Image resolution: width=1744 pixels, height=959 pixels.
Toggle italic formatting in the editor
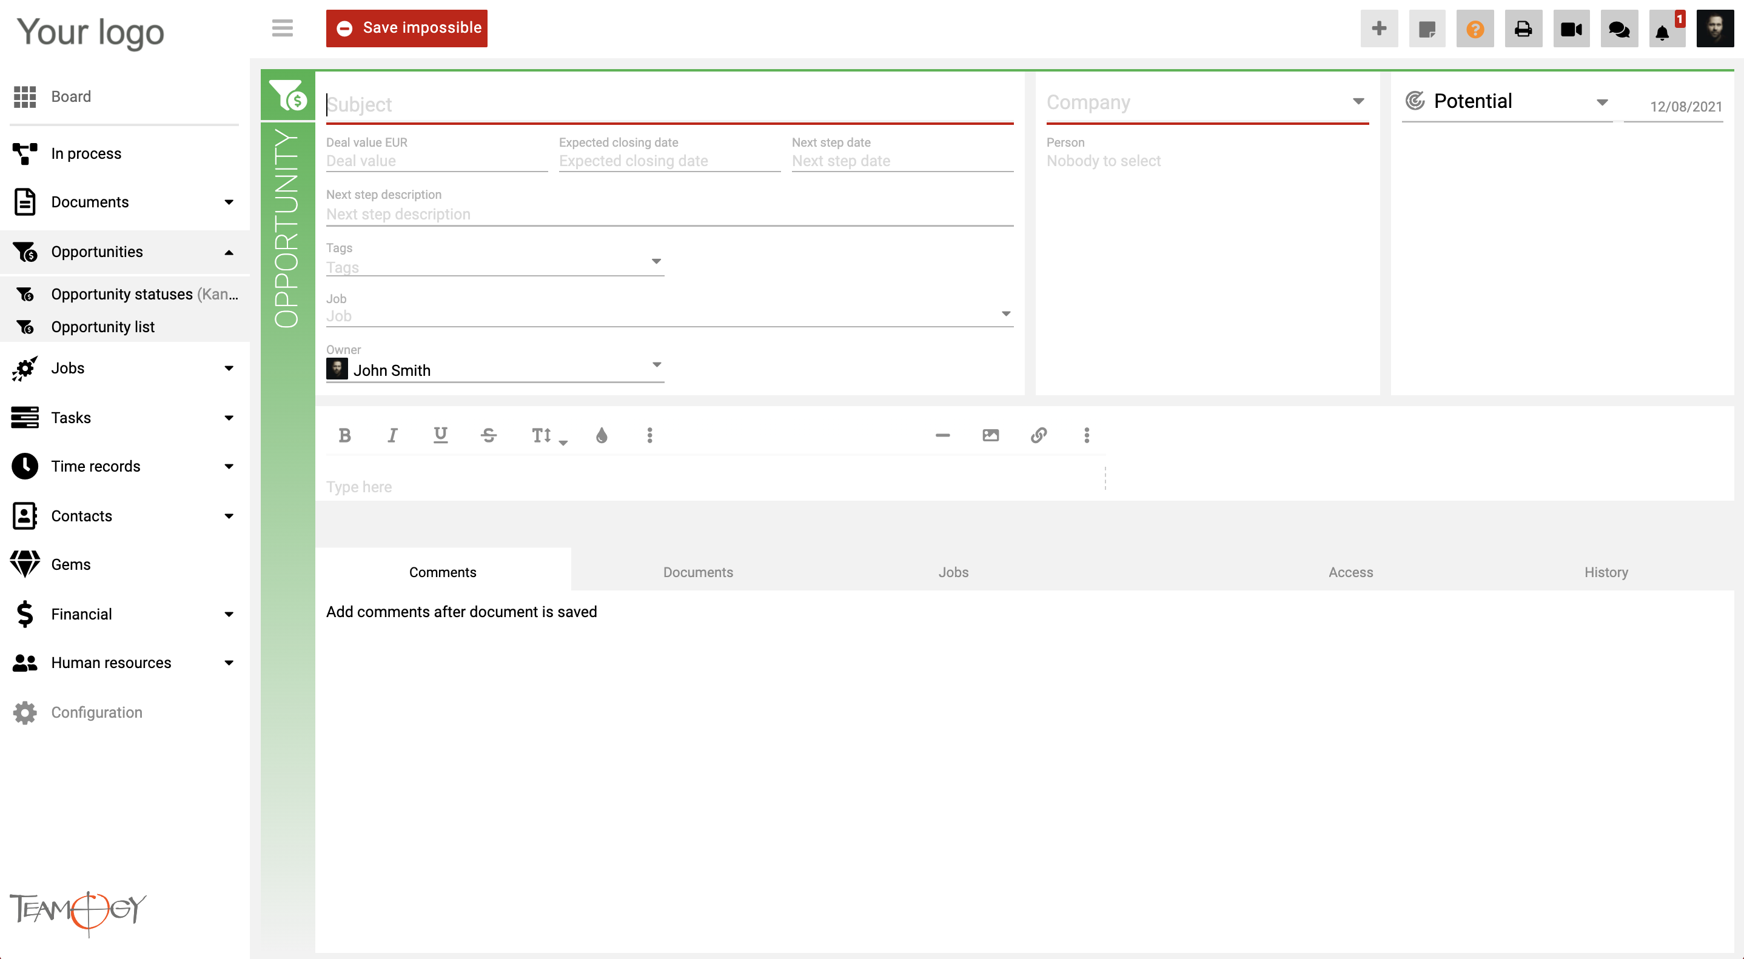[x=392, y=435]
